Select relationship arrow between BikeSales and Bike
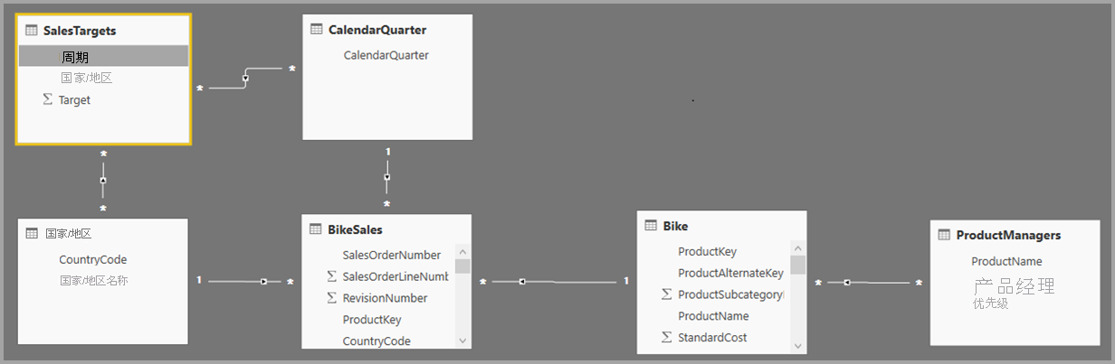 tap(522, 282)
